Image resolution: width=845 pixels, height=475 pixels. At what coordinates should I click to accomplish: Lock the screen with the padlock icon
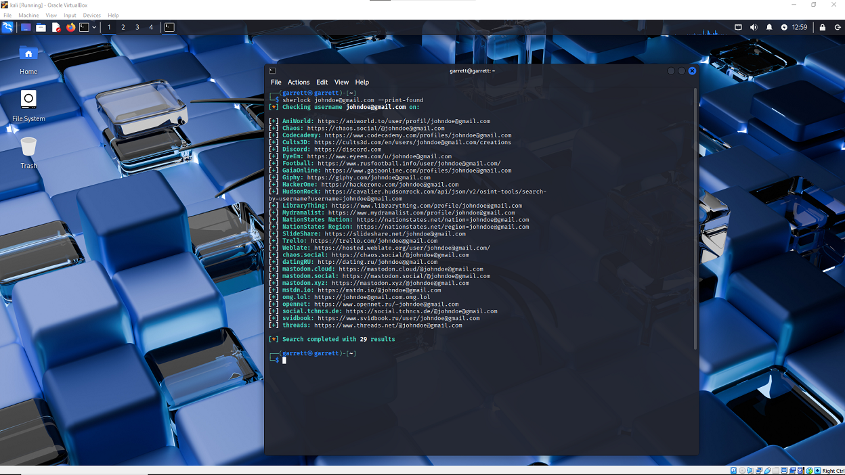(823, 27)
